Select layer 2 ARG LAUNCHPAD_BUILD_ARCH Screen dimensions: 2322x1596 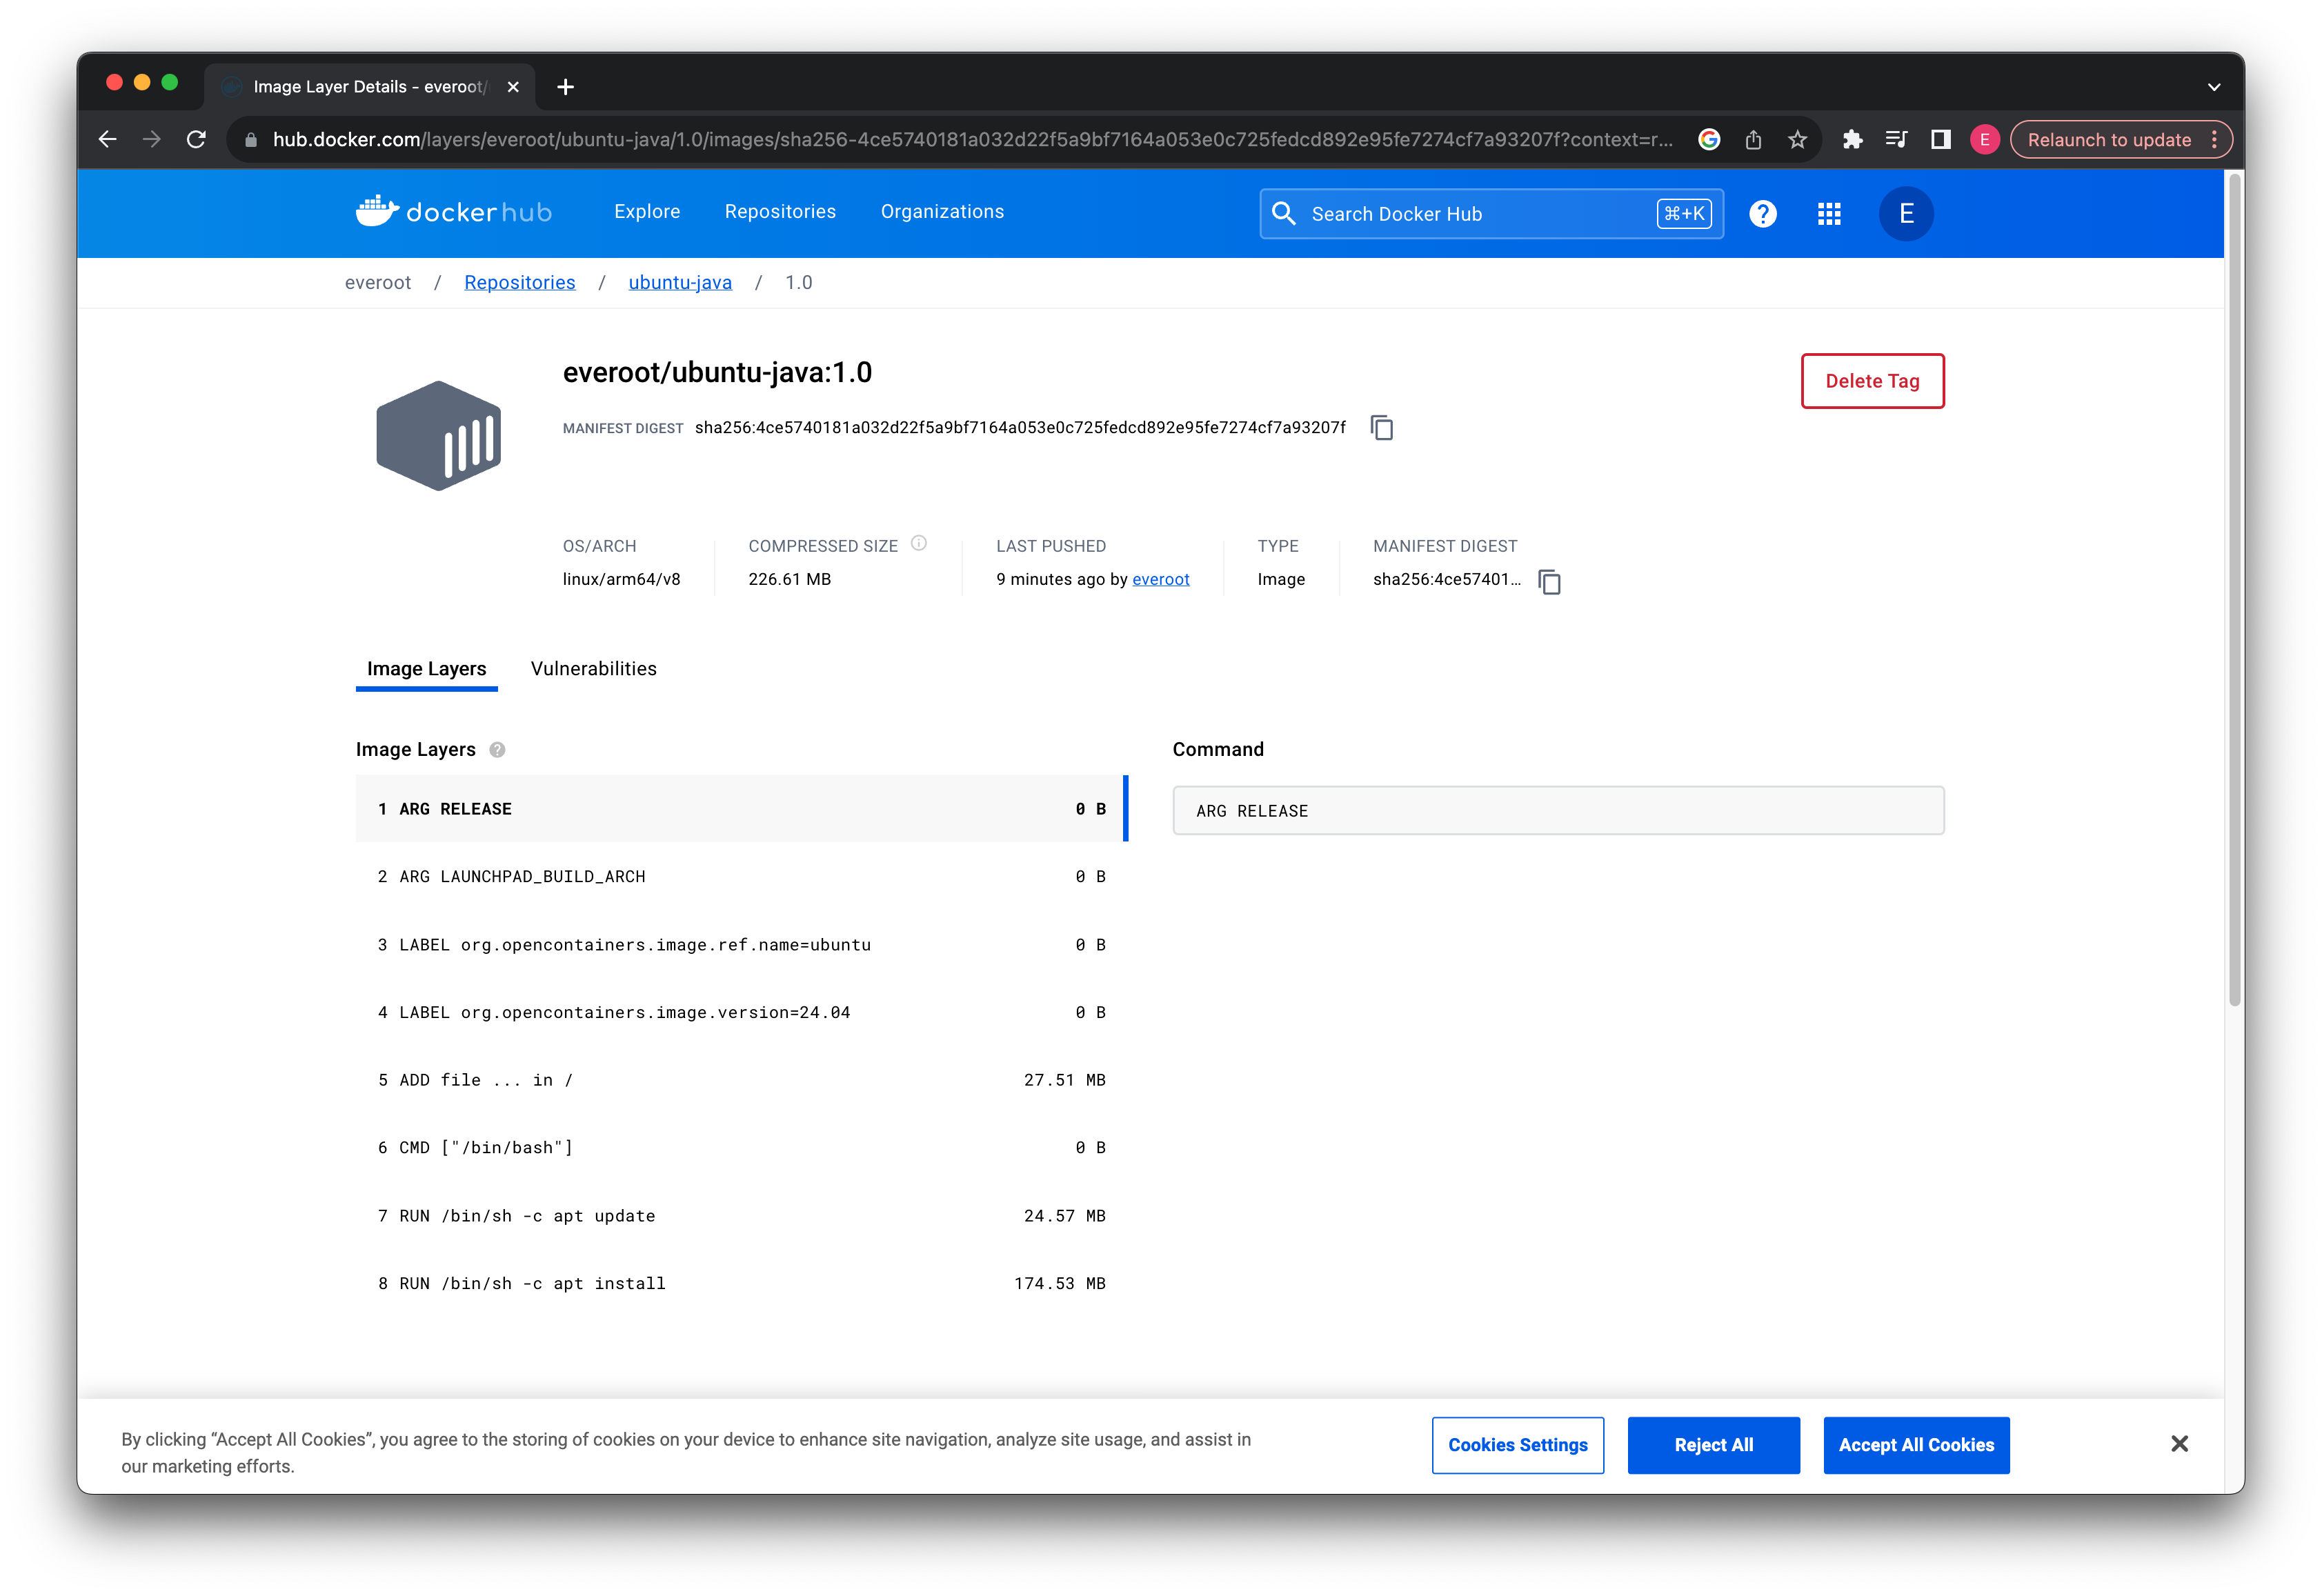pos(742,877)
